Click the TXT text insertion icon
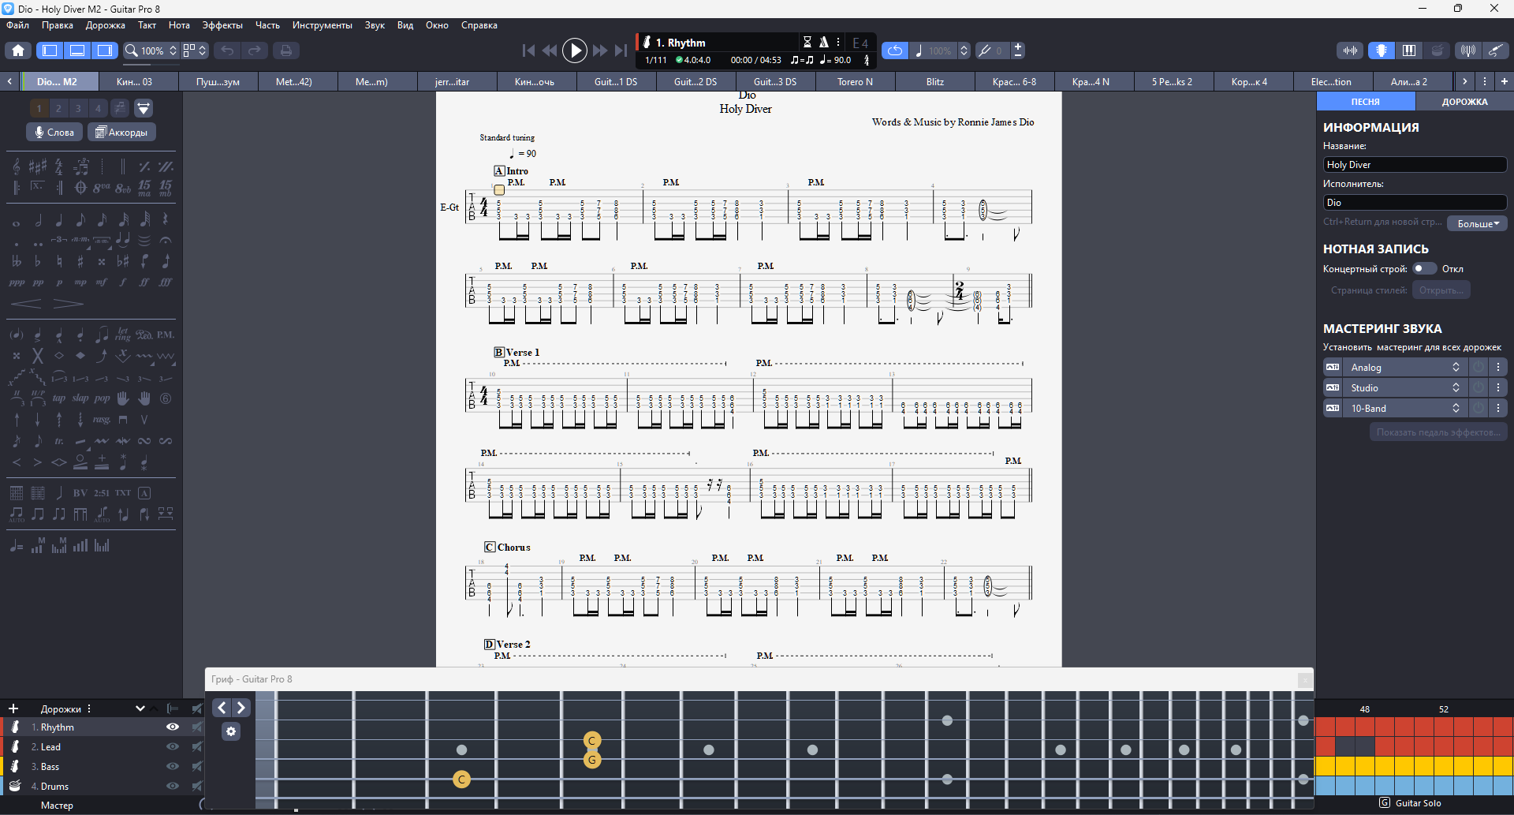Screen dimensions: 1514x815 pyautogui.click(x=122, y=493)
